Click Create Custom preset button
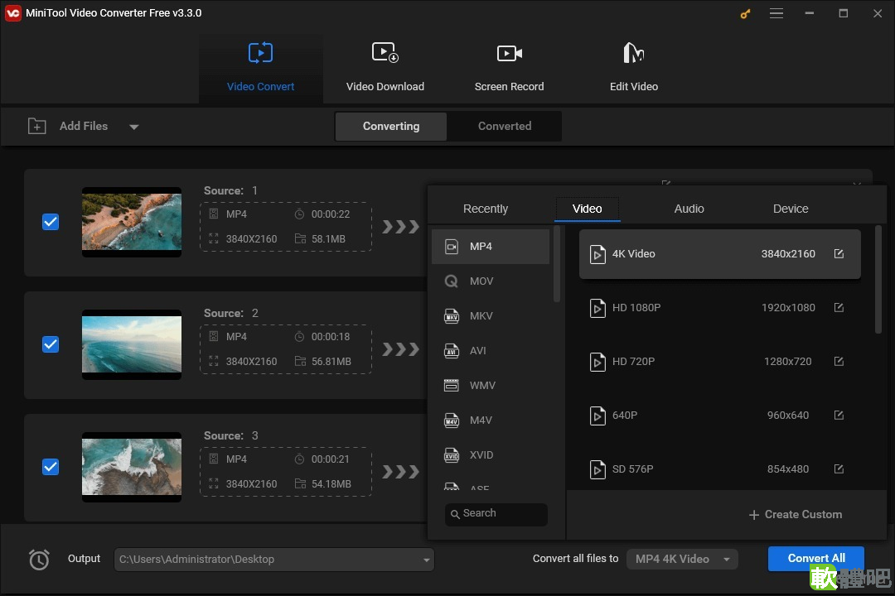The height and width of the screenshot is (596, 895). tap(795, 514)
